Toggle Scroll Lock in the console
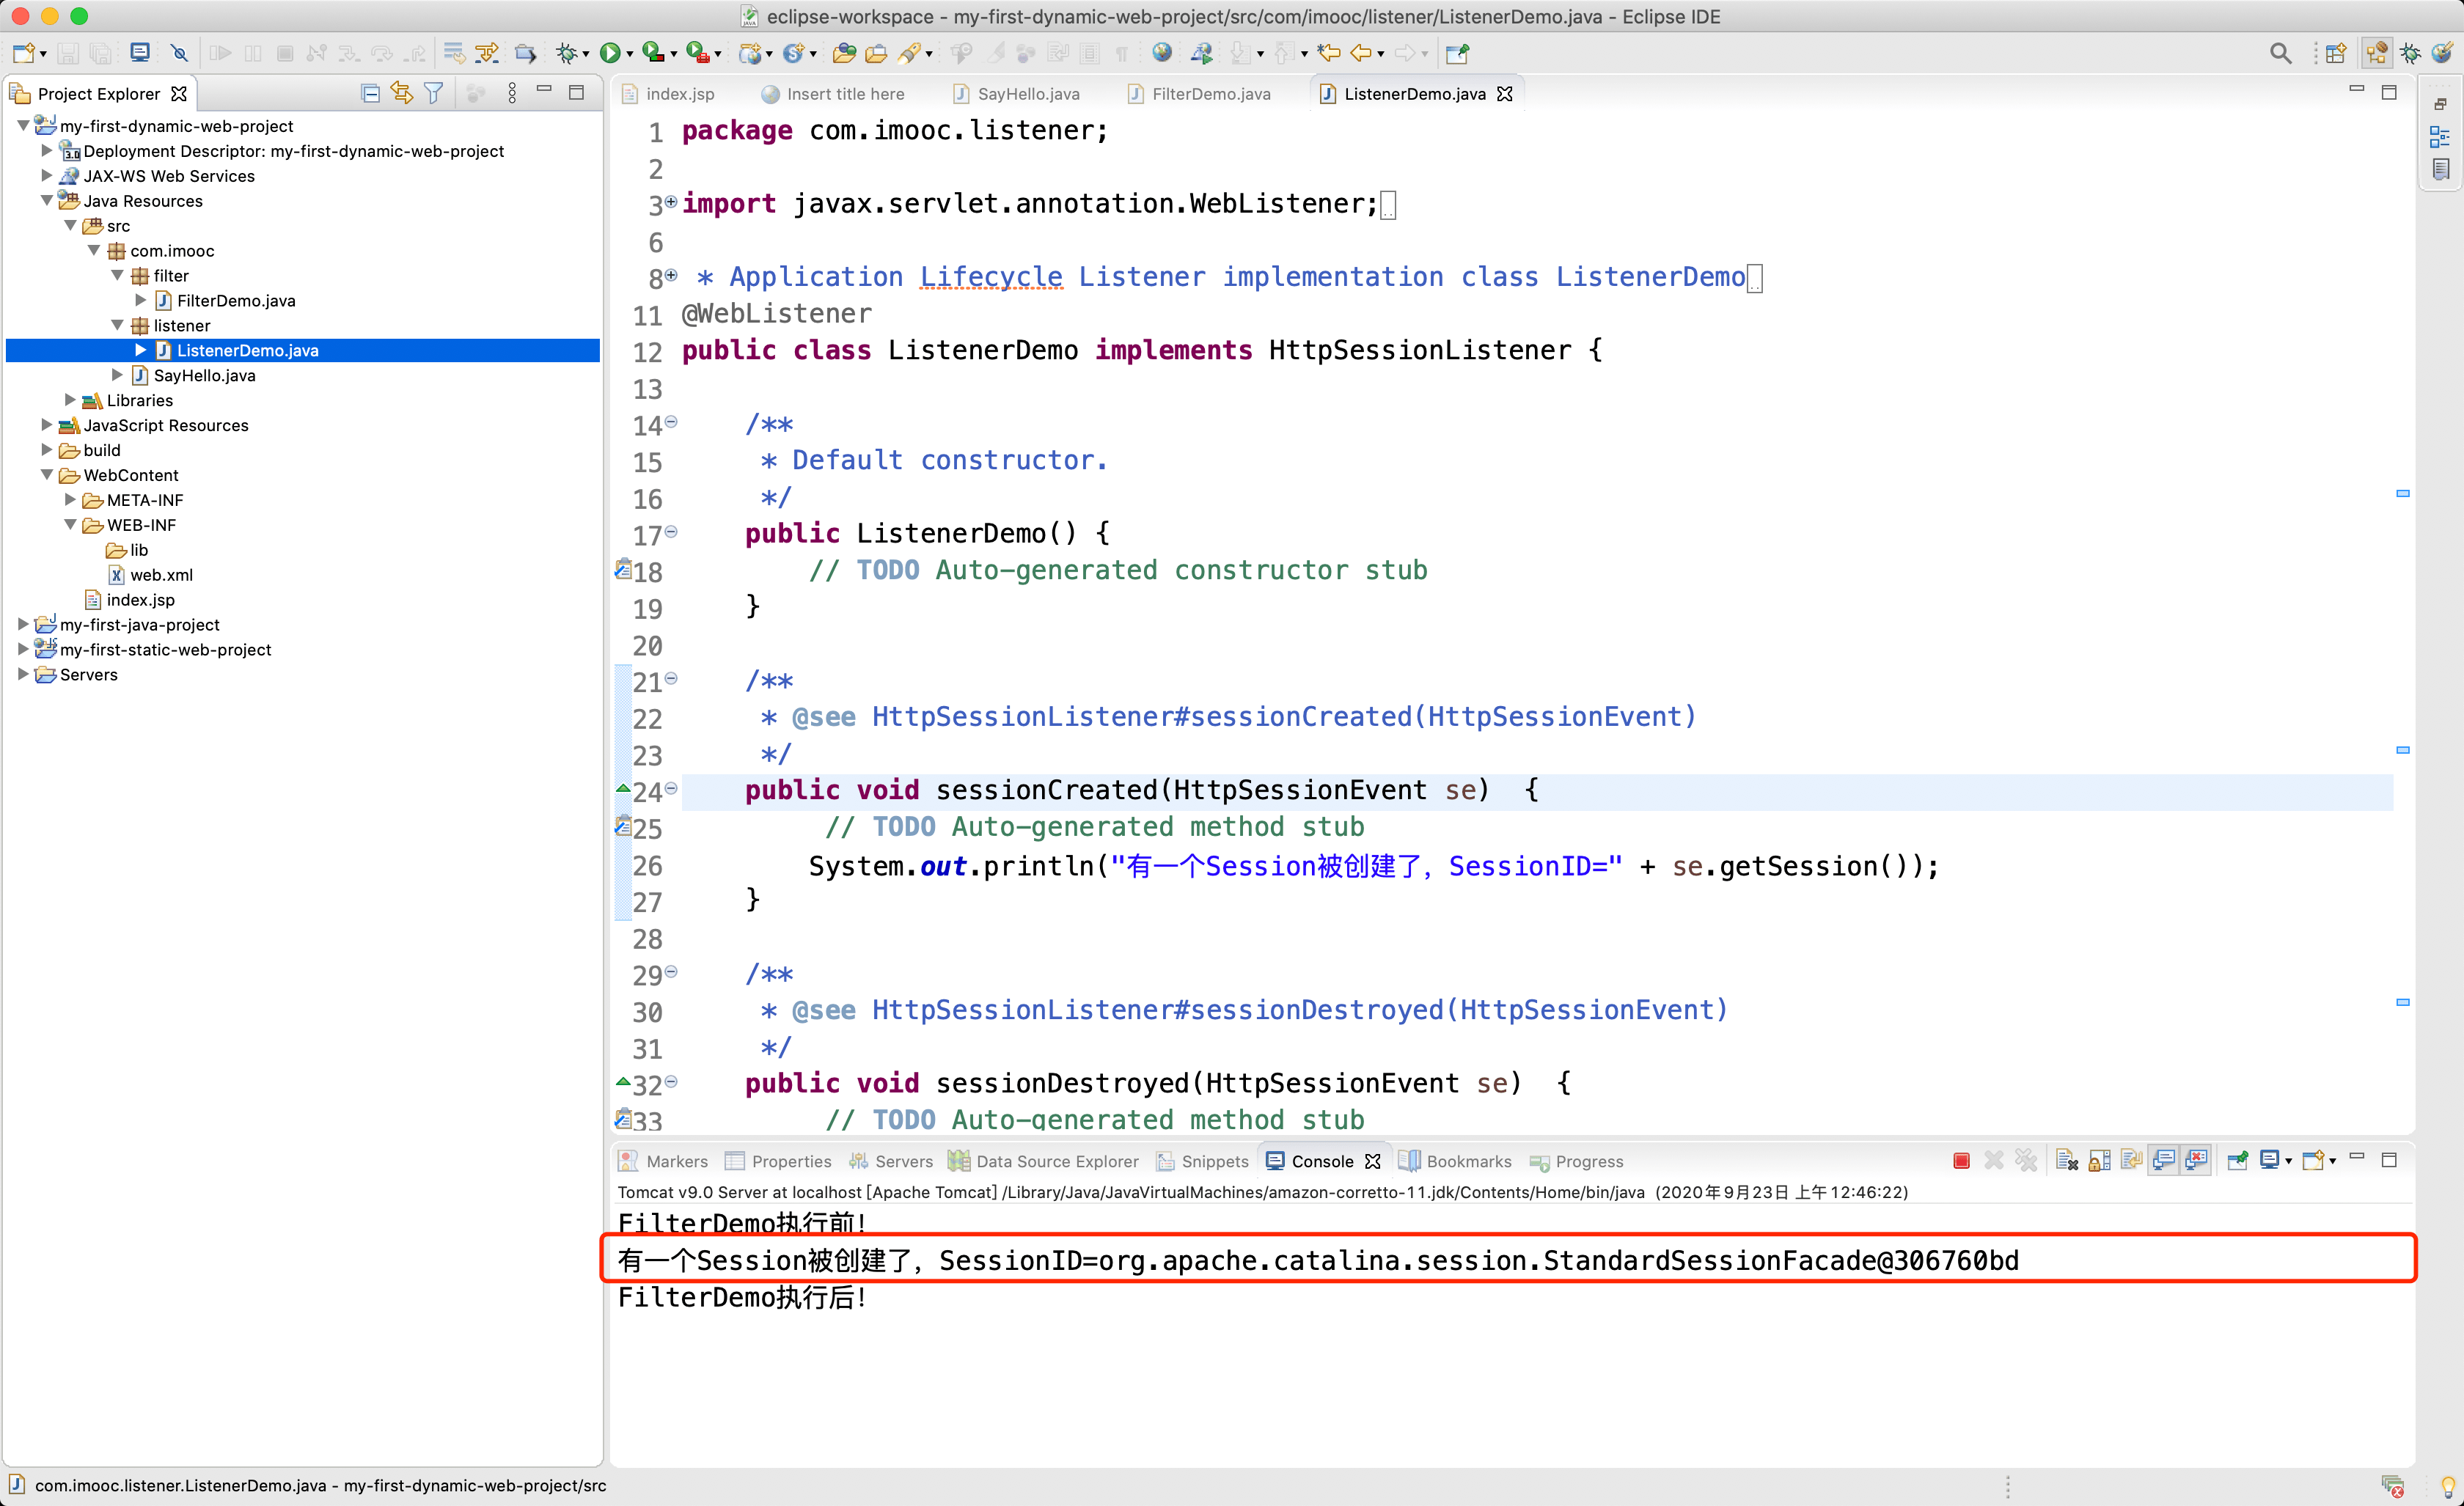2464x1506 pixels. 2100,1161
